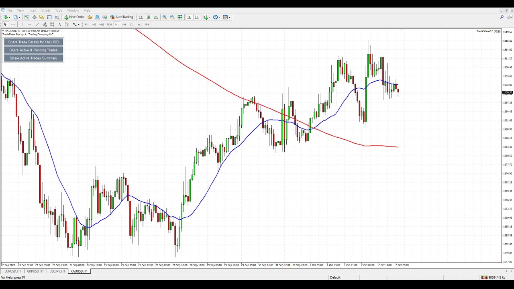Click the New Order toolbar button
The height and width of the screenshot is (289, 514).
tap(74, 17)
